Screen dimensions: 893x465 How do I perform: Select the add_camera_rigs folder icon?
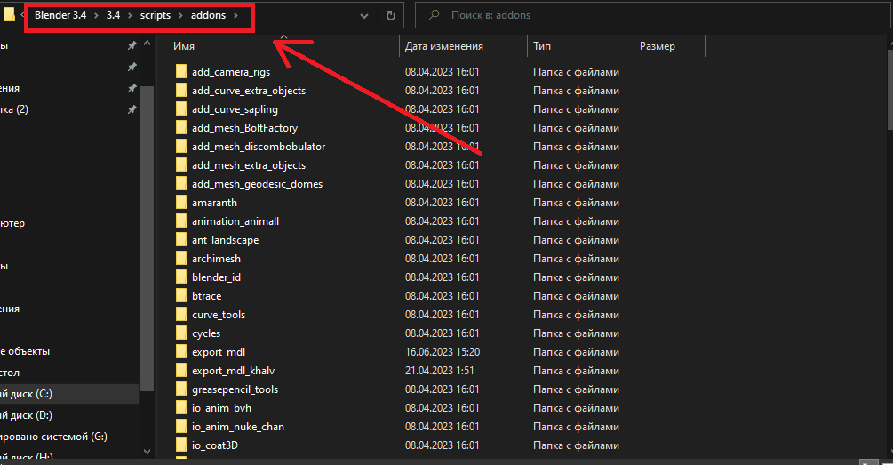(181, 71)
